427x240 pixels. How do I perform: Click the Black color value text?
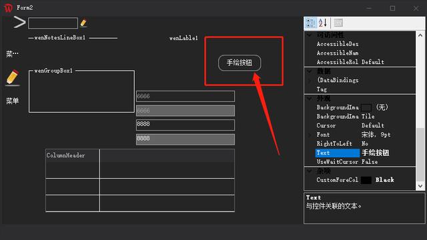point(384,180)
